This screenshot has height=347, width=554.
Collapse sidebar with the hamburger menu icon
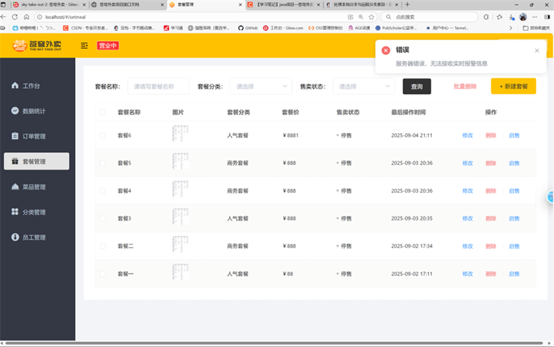pyautogui.click(x=84, y=45)
